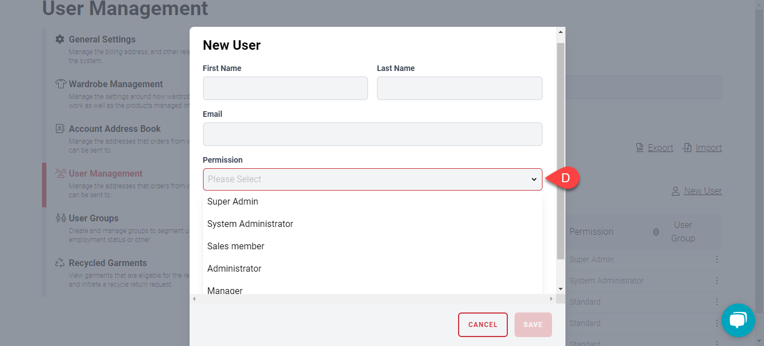The width and height of the screenshot is (764, 346).
Task: Click into the First Name field
Action: click(x=285, y=88)
